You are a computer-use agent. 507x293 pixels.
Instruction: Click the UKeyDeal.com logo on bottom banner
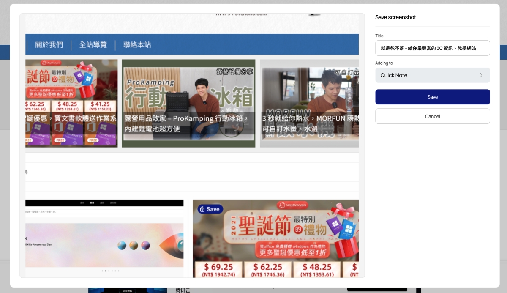292,205
